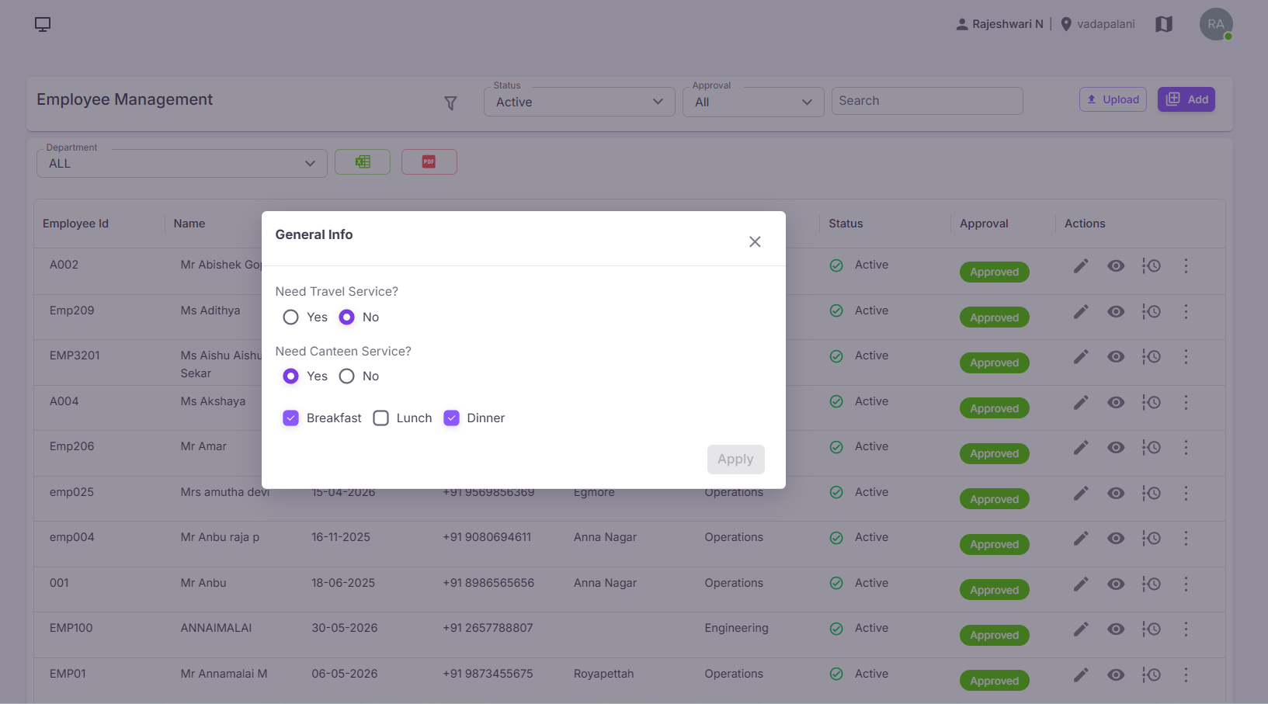Check the Lunch checkbox
This screenshot has height=704, width=1268.
[380, 418]
